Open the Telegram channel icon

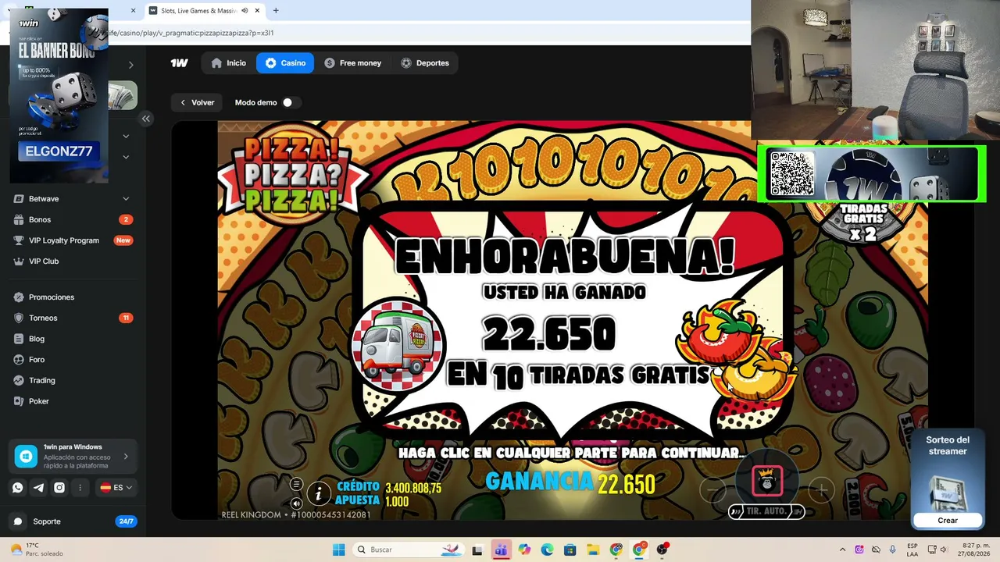pyautogui.click(x=38, y=488)
